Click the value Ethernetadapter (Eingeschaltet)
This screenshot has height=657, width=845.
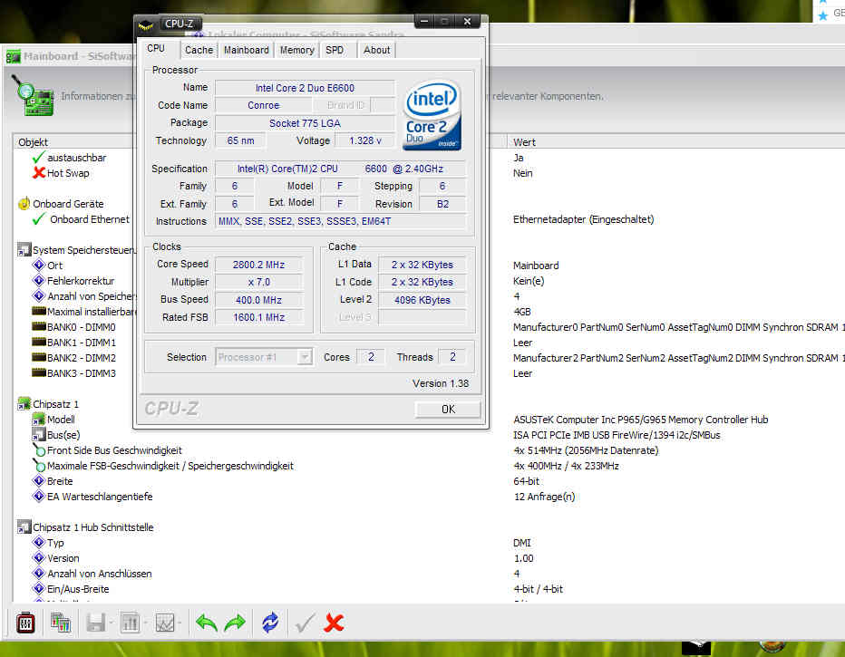click(x=584, y=219)
